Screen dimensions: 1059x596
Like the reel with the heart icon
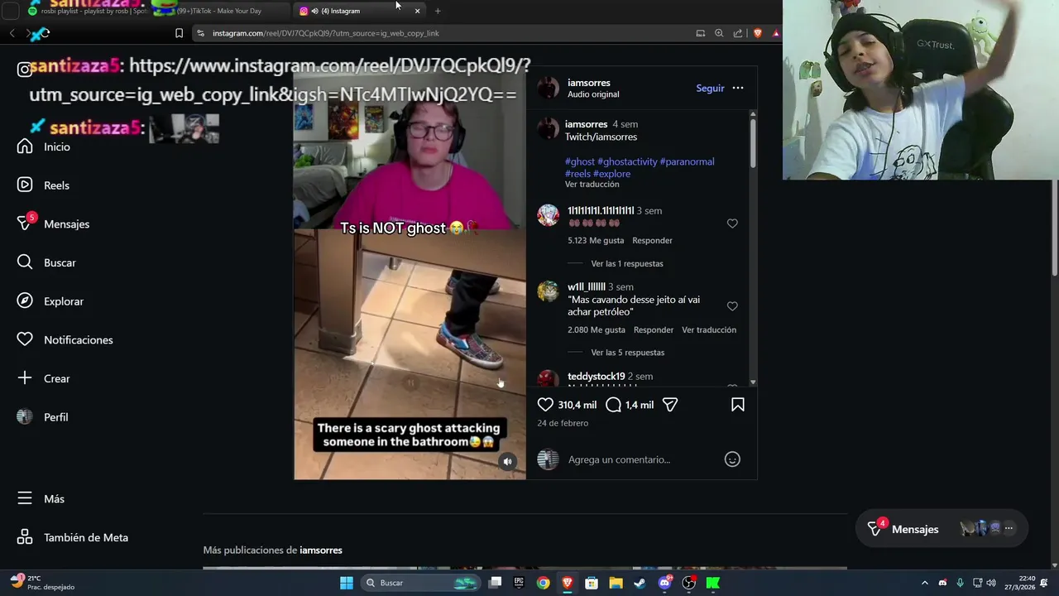click(x=545, y=405)
